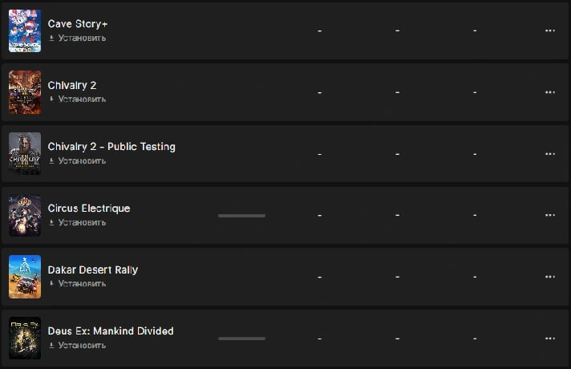Click the progress bar in Deus Ex row
571x369 pixels.
pos(241,339)
